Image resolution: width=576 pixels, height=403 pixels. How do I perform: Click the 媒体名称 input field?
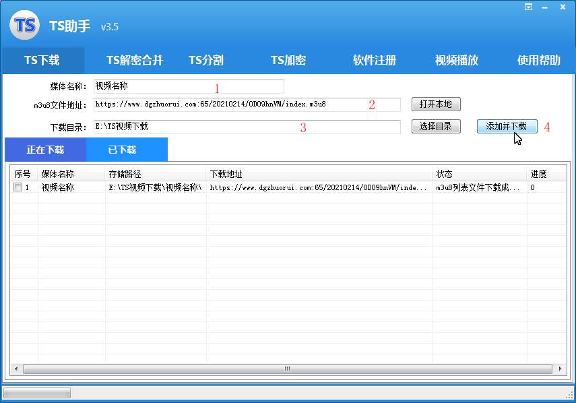tap(189, 86)
